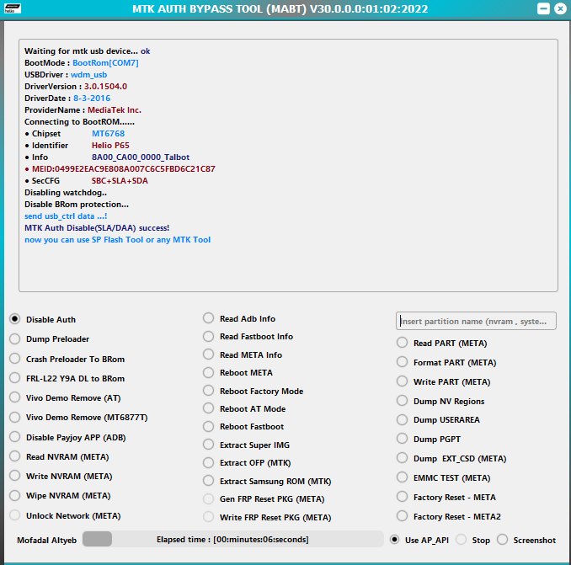
Task: Select Unlock Network (META)
Action: [14, 515]
